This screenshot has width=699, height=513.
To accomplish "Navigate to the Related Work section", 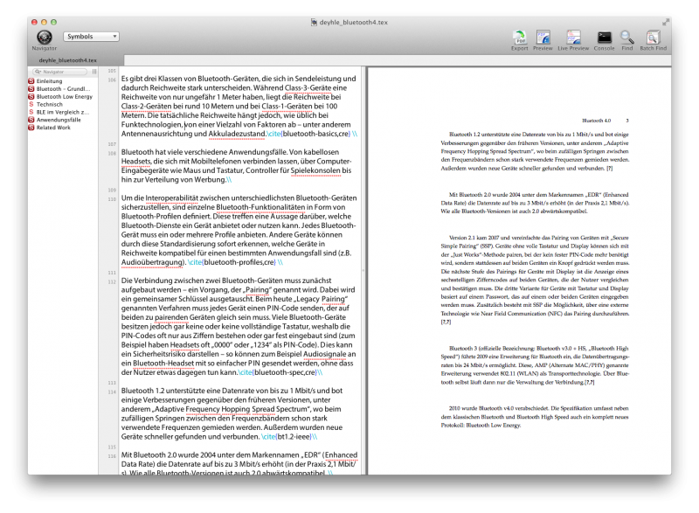I will (53, 128).
